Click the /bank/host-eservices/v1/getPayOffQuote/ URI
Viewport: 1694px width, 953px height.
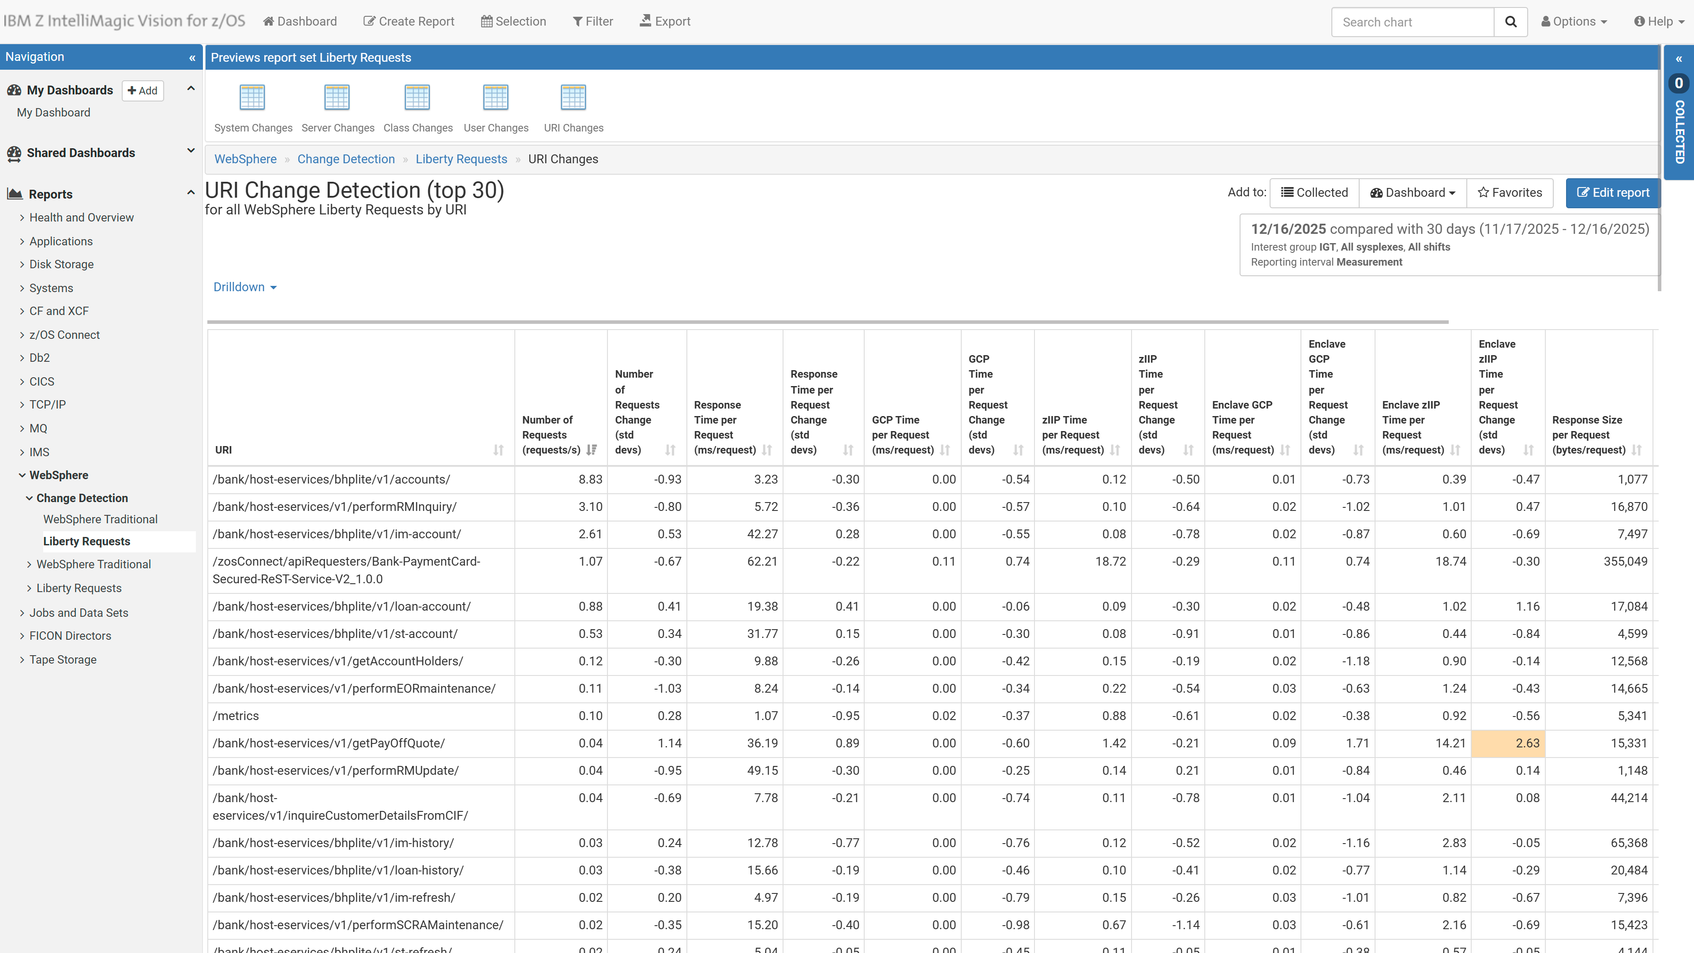(329, 743)
